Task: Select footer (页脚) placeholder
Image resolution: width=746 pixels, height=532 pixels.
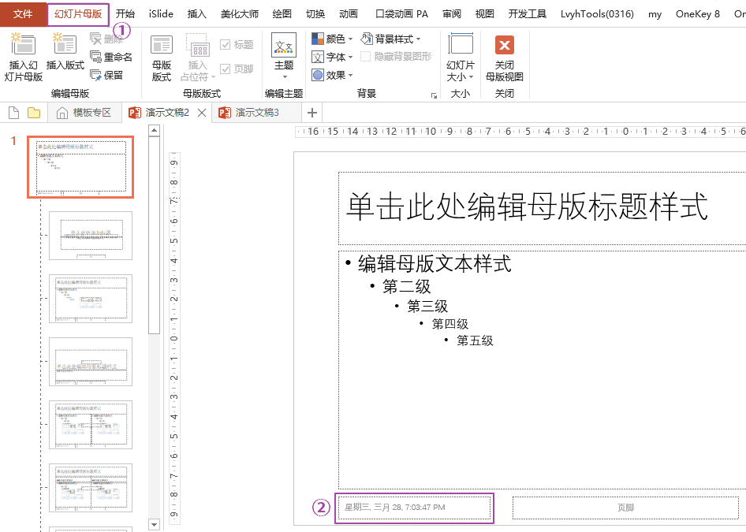Action: [x=625, y=508]
